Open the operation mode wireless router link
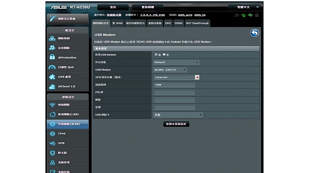Screen dimensions: 309x173 point(114,15)
